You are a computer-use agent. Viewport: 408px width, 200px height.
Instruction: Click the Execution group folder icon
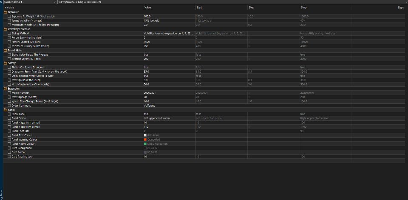tap(6, 88)
